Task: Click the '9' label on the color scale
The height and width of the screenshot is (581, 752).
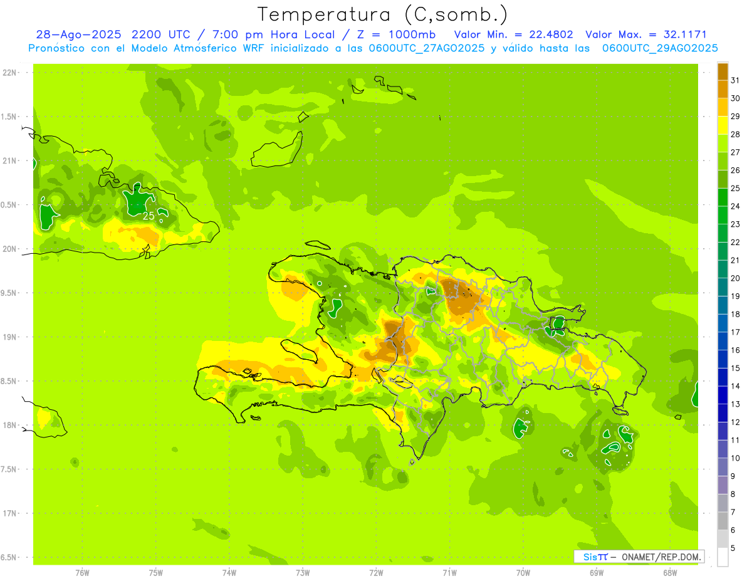Action: [733, 476]
